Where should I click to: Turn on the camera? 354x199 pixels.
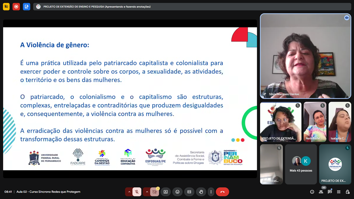154,192
